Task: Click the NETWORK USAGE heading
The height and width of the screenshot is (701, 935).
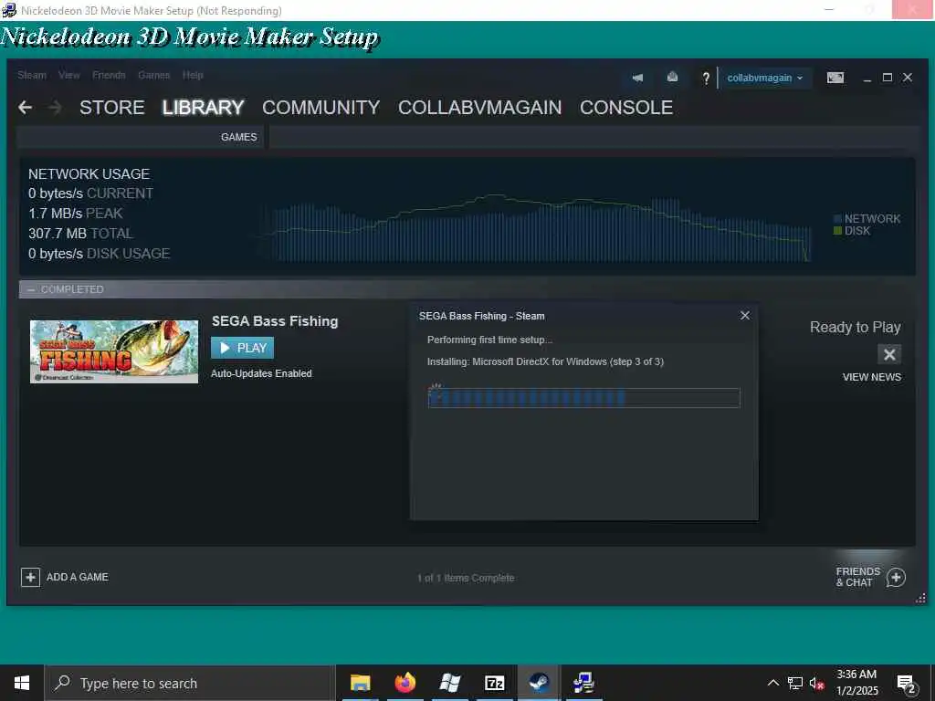Action: 89,174
